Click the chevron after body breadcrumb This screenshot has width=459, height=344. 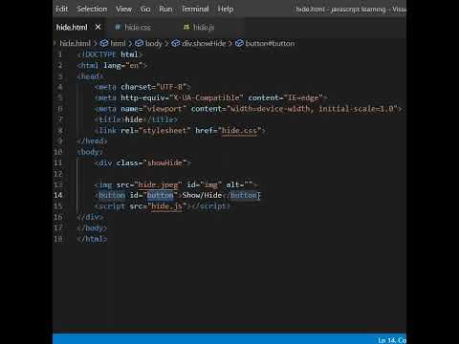tap(166, 43)
